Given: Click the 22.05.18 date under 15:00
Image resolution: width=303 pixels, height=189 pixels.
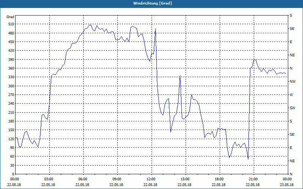Looking at the screenshot, I should point(184,185).
